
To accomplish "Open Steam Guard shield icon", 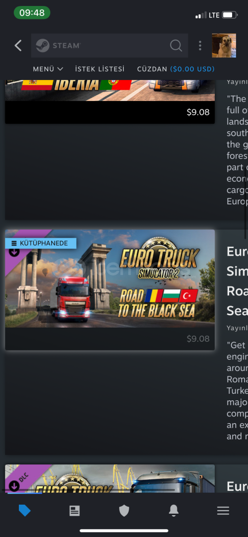I will click(124, 511).
